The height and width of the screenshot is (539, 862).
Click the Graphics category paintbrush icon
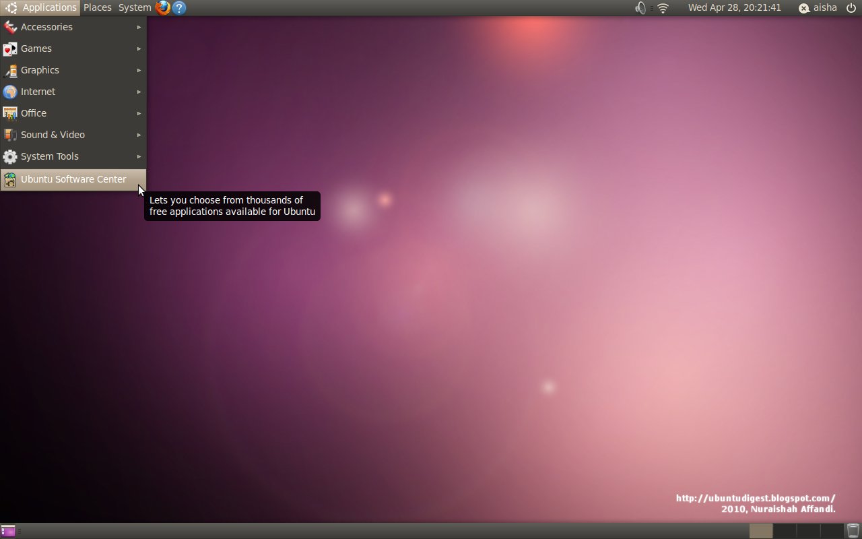tap(10, 70)
